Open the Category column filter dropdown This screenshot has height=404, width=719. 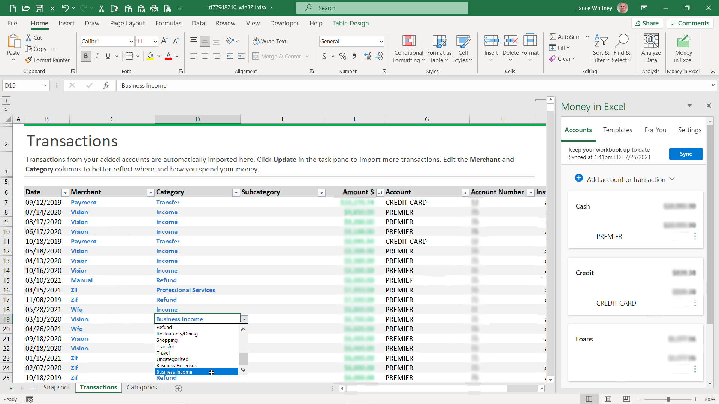click(x=236, y=192)
